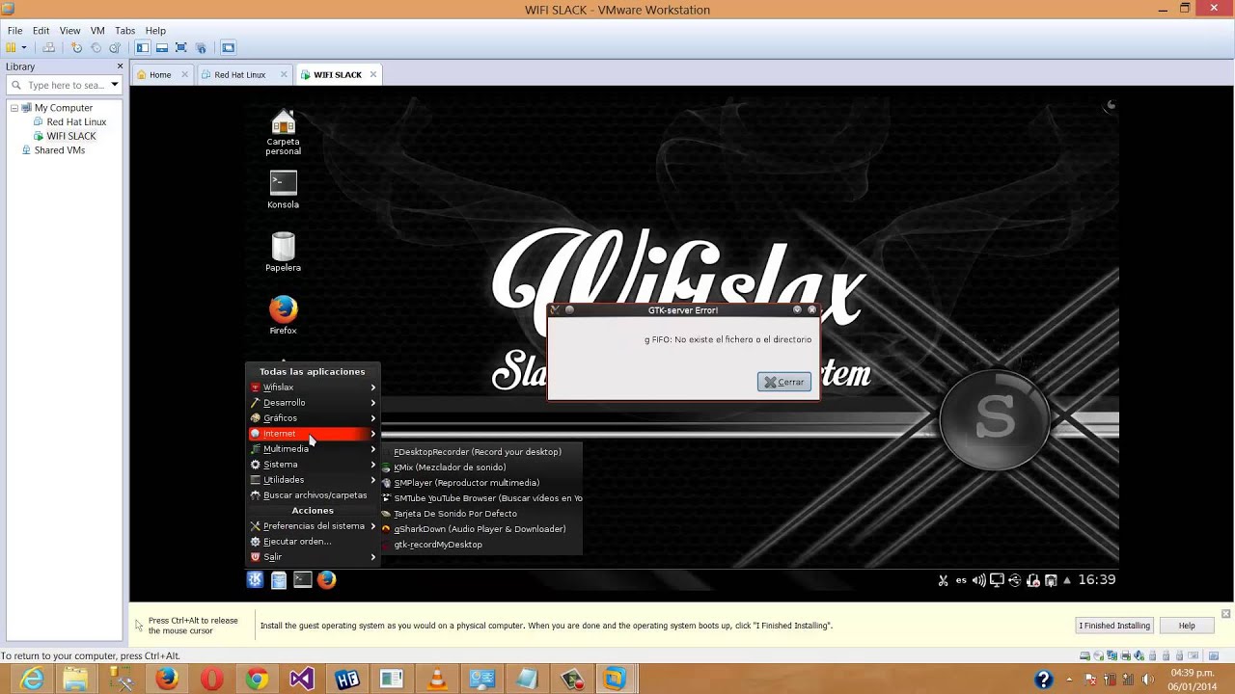
Task: Open the power options dropdown arrow
Action: click(x=24, y=47)
